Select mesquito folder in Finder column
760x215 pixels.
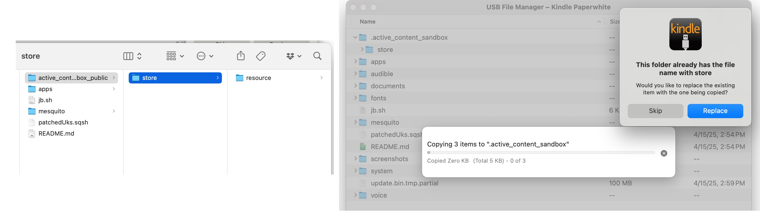click(x=71, y=111)
